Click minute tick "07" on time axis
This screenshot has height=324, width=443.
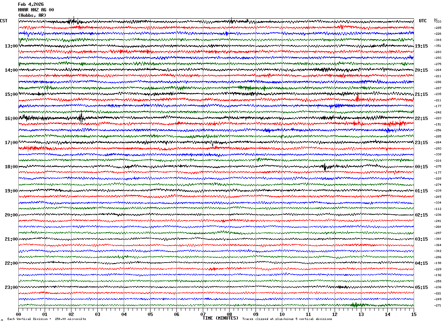click(x=203, y=314)
